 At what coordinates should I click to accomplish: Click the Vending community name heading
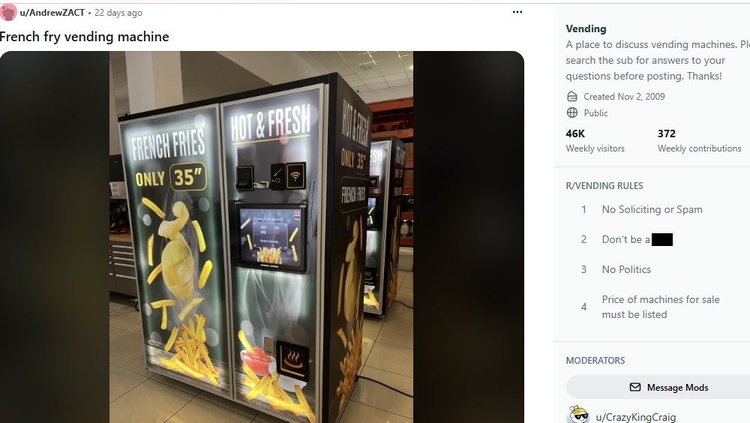coord(586,28)
